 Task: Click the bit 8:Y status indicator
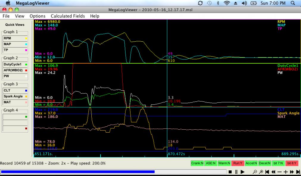[292, 163]
